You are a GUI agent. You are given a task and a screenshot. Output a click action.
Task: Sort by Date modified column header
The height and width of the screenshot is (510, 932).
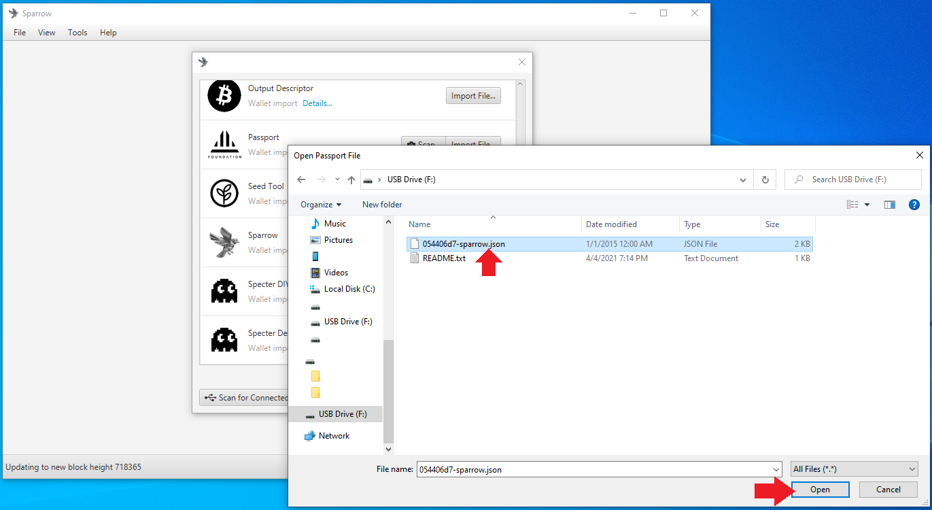click(630, 224)
